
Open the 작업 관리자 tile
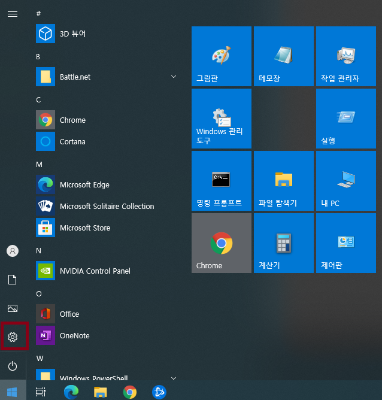click(346, 56)
